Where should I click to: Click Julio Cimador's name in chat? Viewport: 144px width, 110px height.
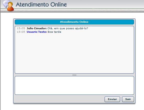coord(37,28)
